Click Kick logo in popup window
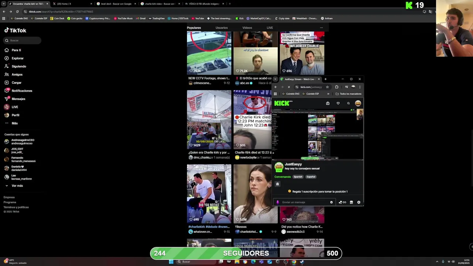This screenshot has width=473, height=266. [x=283, y=103]
